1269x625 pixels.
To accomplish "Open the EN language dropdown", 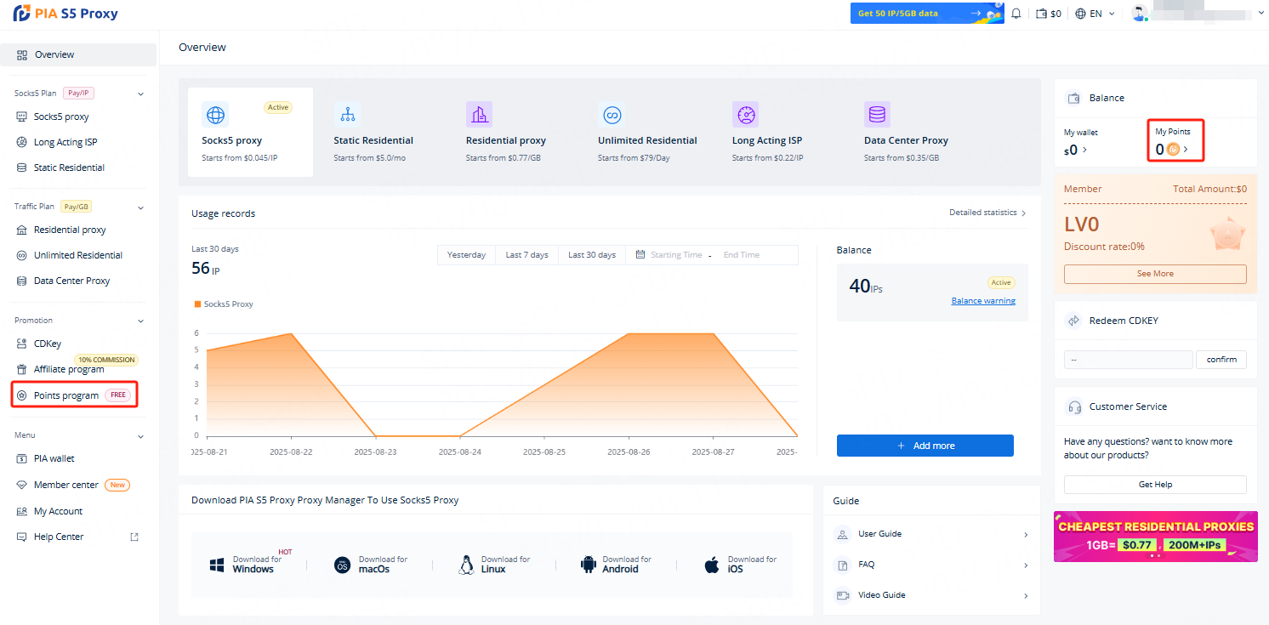I will click(x=1095, y=14).
